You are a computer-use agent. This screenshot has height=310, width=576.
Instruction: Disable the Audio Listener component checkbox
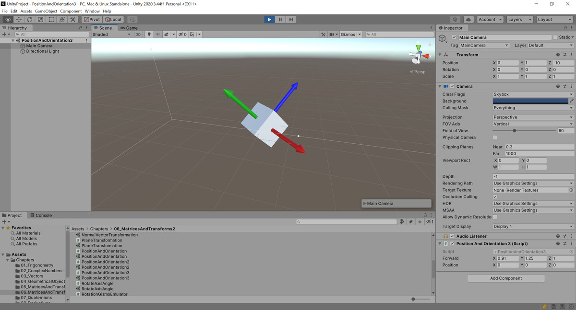[452, 236]
